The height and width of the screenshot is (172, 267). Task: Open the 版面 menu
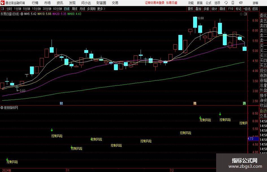pos(200,3)
